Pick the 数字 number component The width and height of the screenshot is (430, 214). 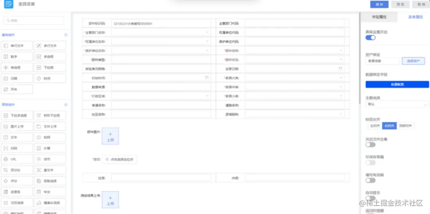click(17, 57)
